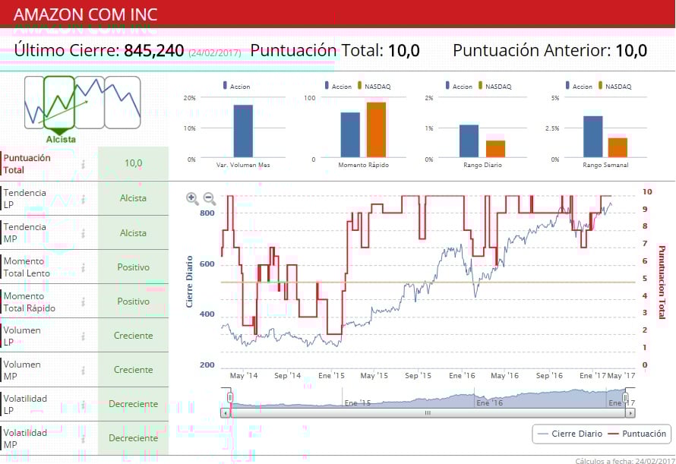Screen dimensions: 676x464
Task: Click the Tendencia LP row label
Action: pos(24,199)
